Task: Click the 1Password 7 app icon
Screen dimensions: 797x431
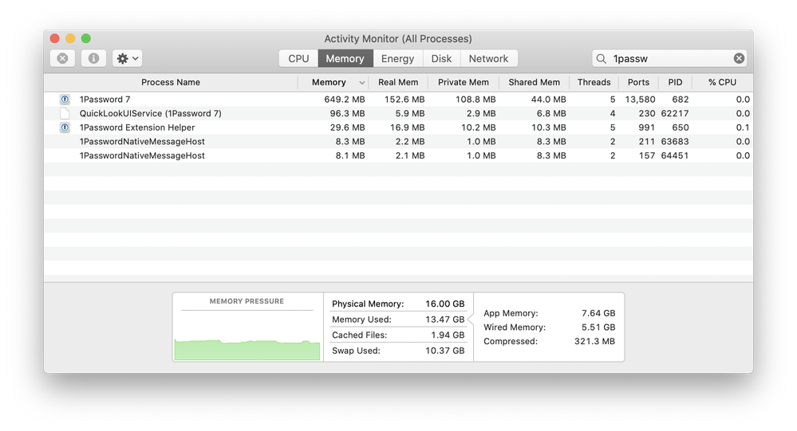Action: (x=65, y=100)
